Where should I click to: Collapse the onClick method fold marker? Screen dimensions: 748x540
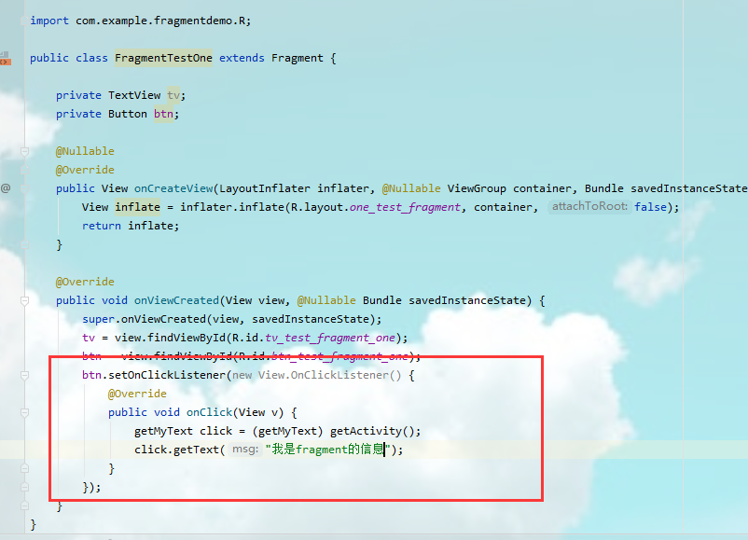click(x=25, y=412)
